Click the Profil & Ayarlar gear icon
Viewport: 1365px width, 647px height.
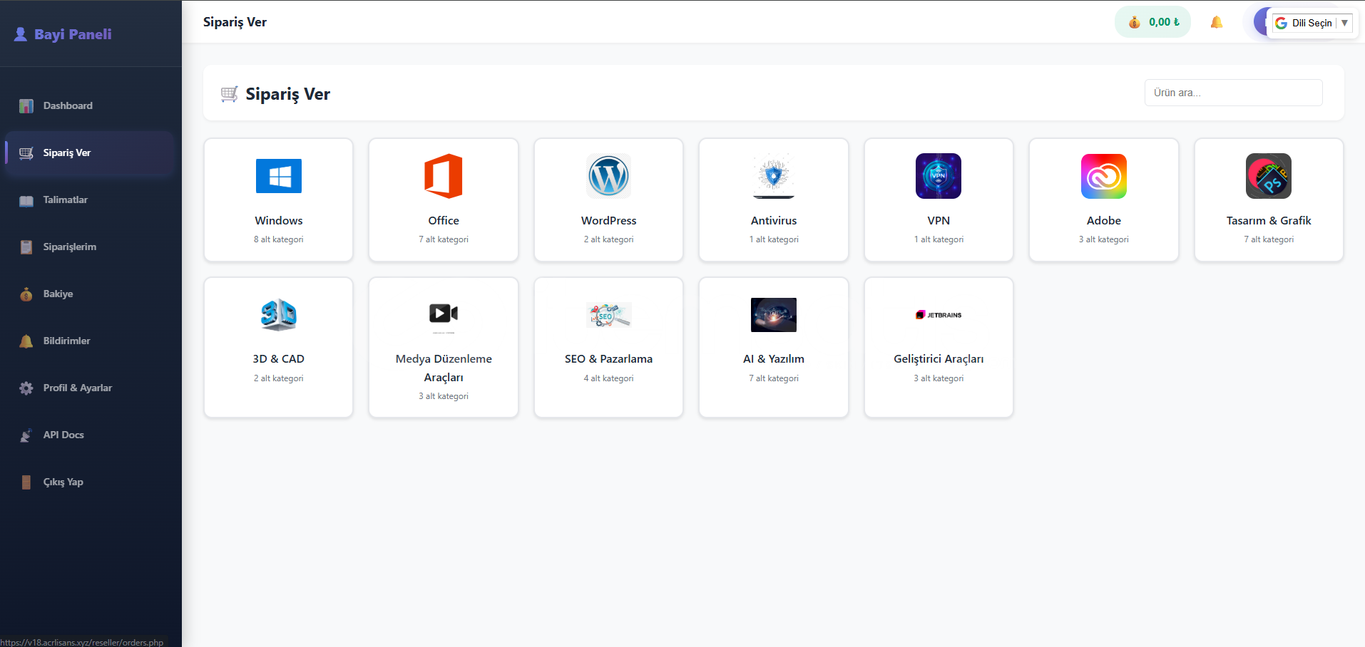coord(26,388)
